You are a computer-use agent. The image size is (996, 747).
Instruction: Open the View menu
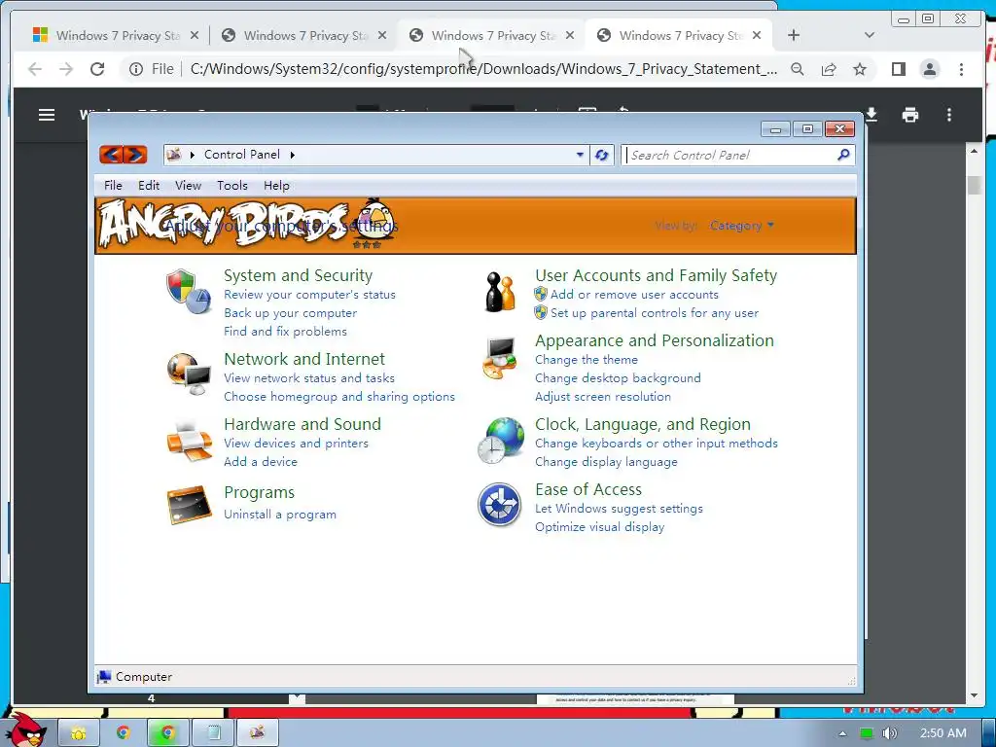pos(188,186)
